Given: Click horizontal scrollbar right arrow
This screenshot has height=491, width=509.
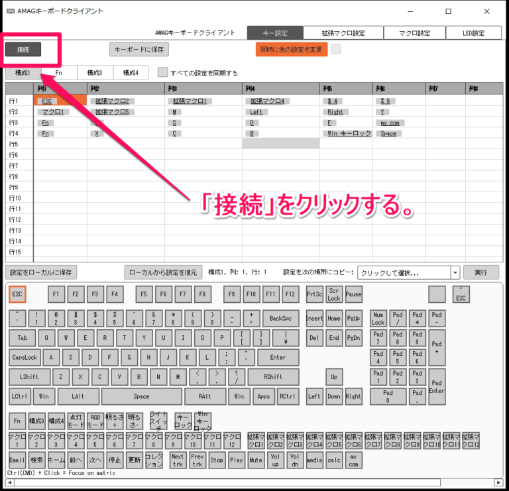Looking at the screenshot, I should (498, 482).
